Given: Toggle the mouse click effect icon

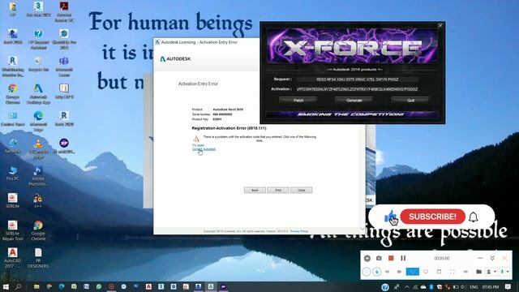Looking at the screenshot, I should (x=376, y=272).
